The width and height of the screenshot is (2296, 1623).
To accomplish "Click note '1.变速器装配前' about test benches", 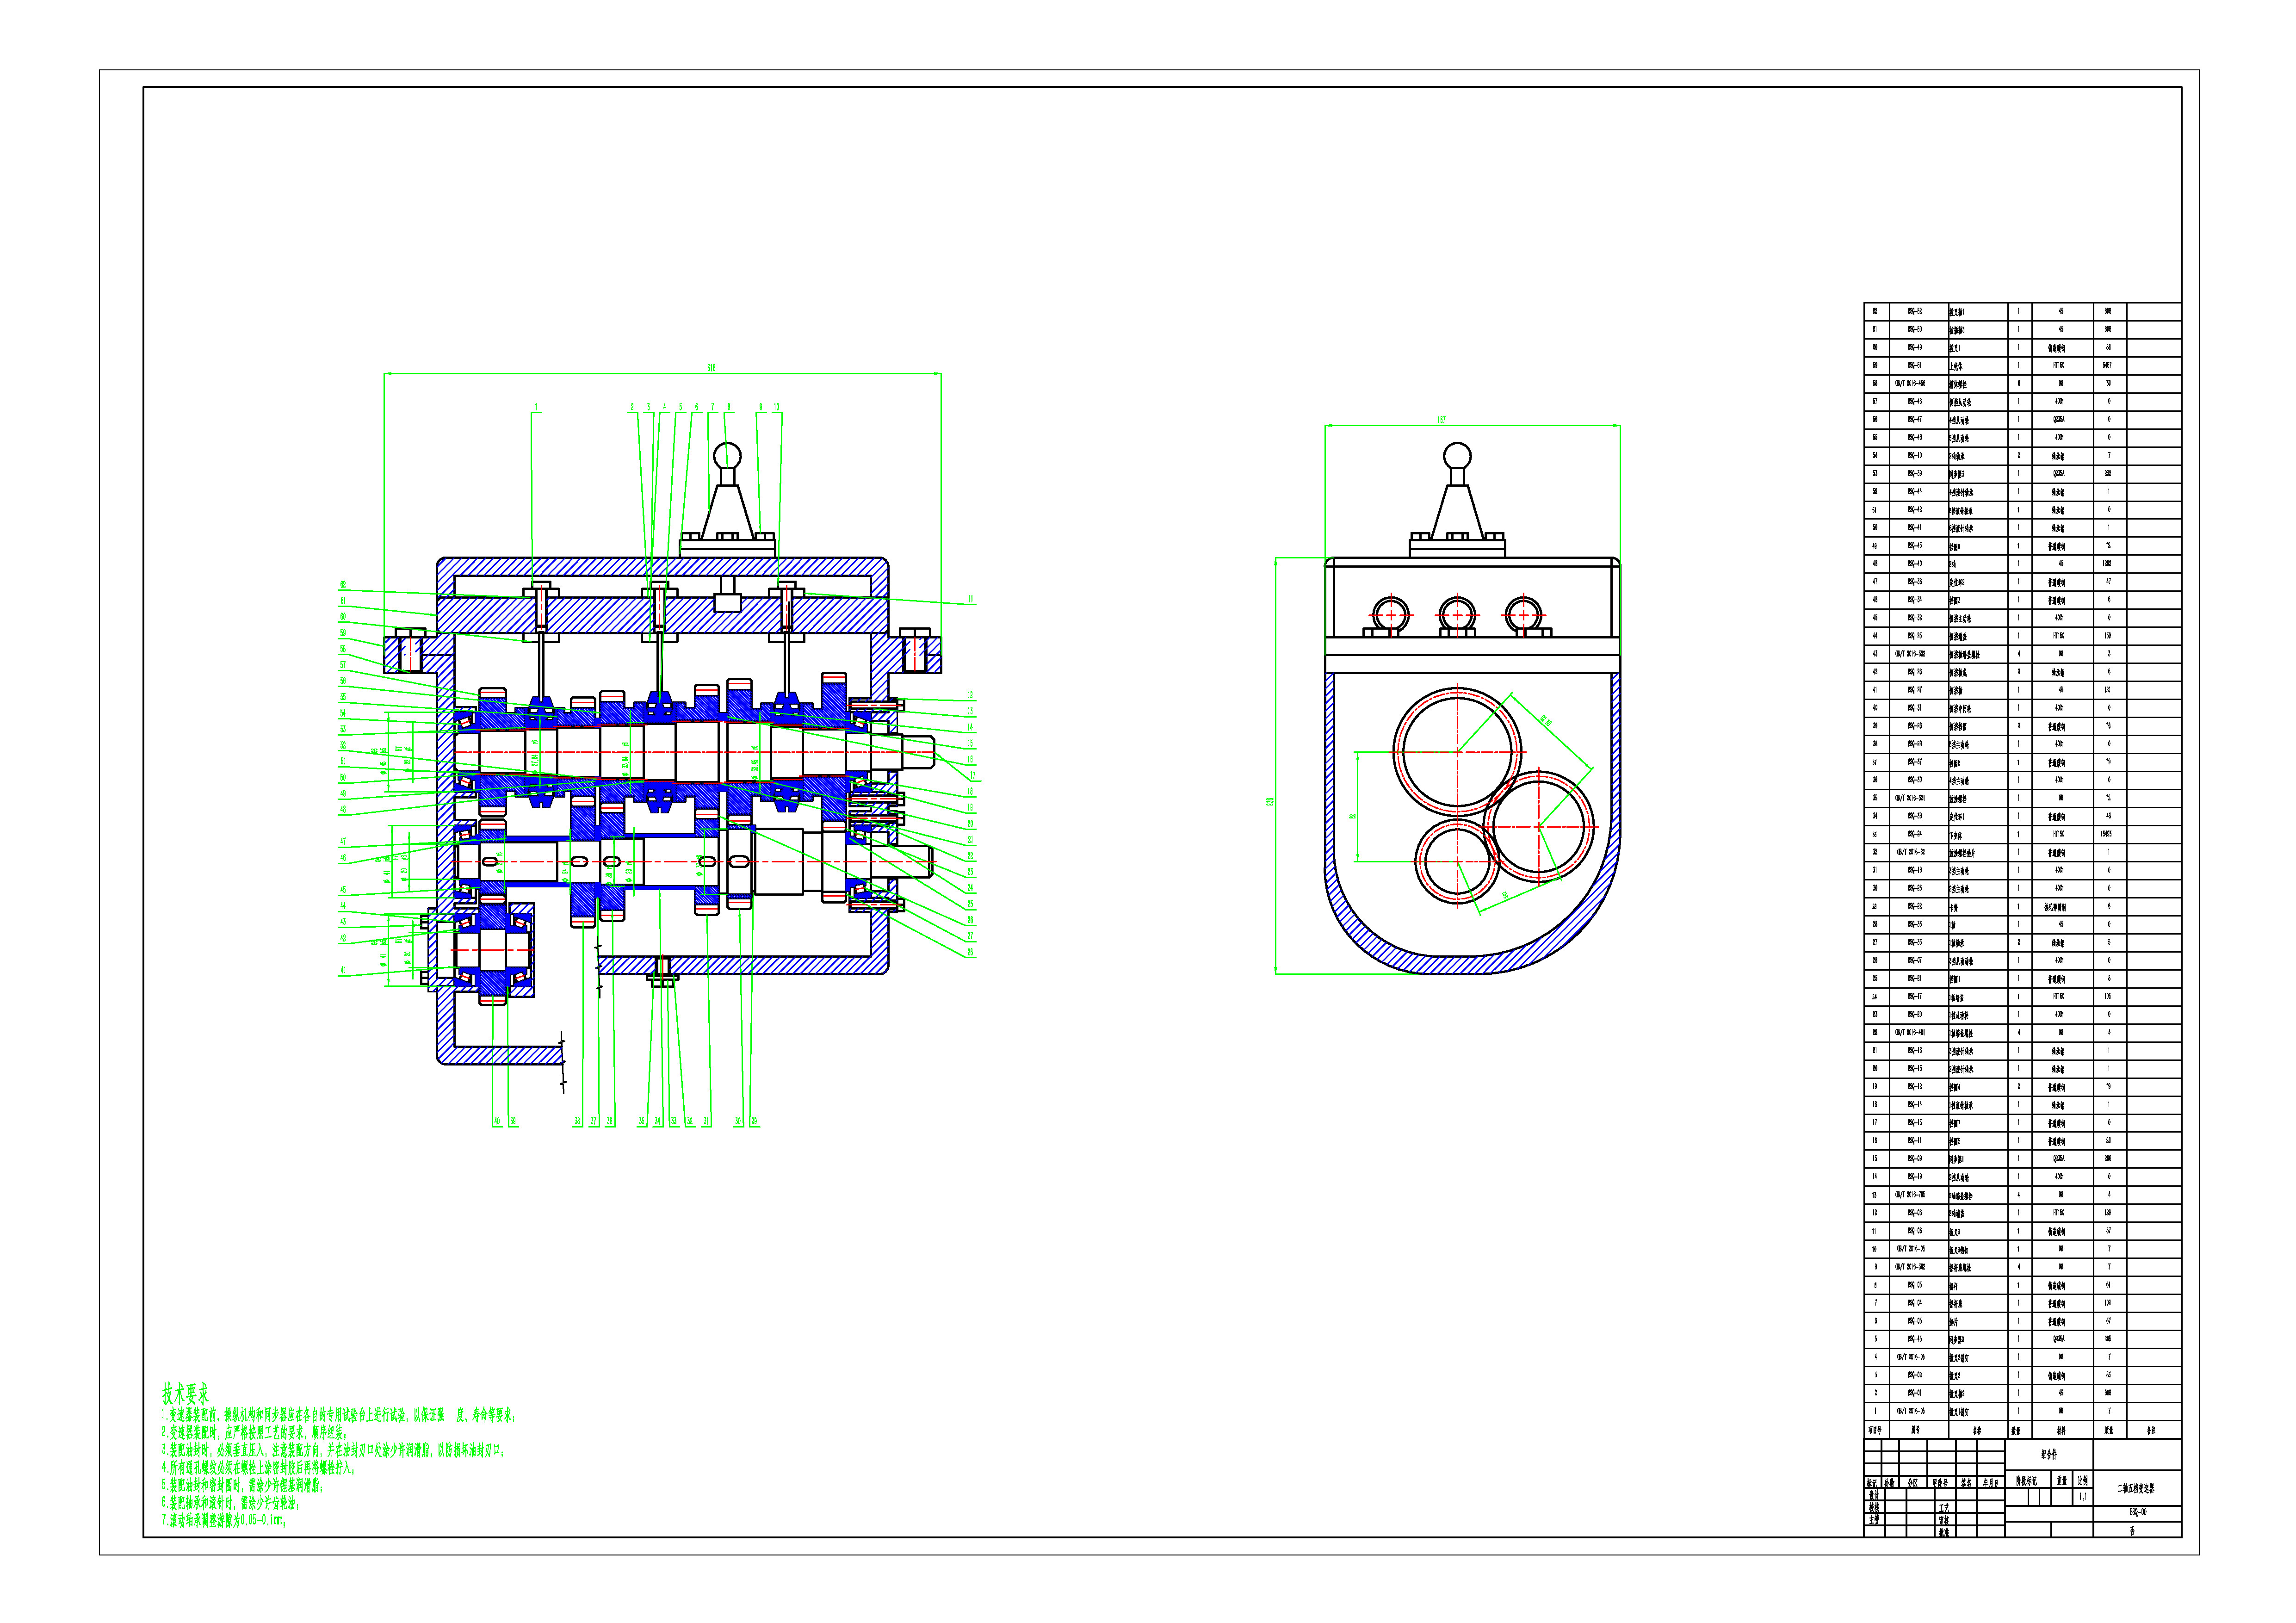I will point(338,1415).
